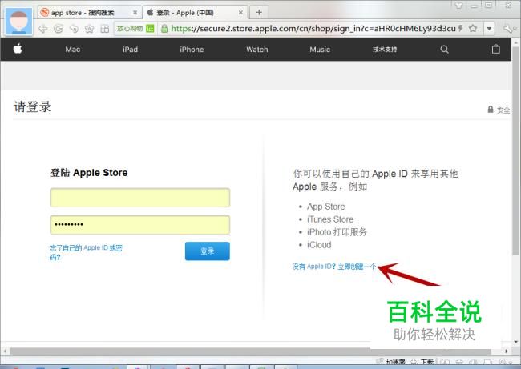Open the iPad menu item

click(x=130, y=50)
